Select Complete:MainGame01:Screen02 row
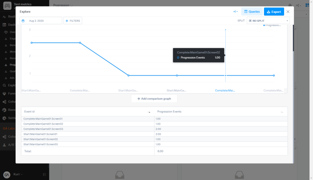The image size is (313, 180). (154, 124)
